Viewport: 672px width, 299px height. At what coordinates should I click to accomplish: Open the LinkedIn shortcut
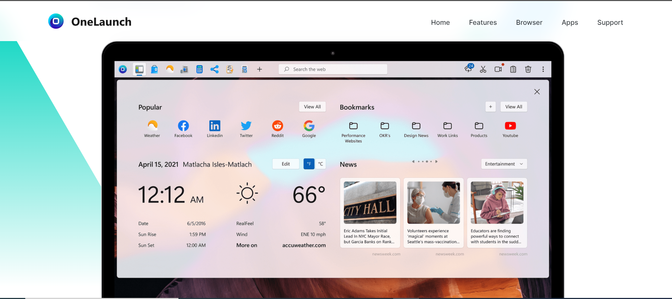pos(215,126)
